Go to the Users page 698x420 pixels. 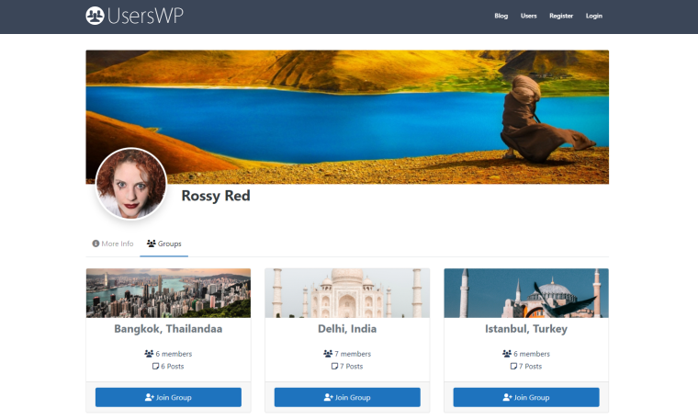[x=528, y=16]
